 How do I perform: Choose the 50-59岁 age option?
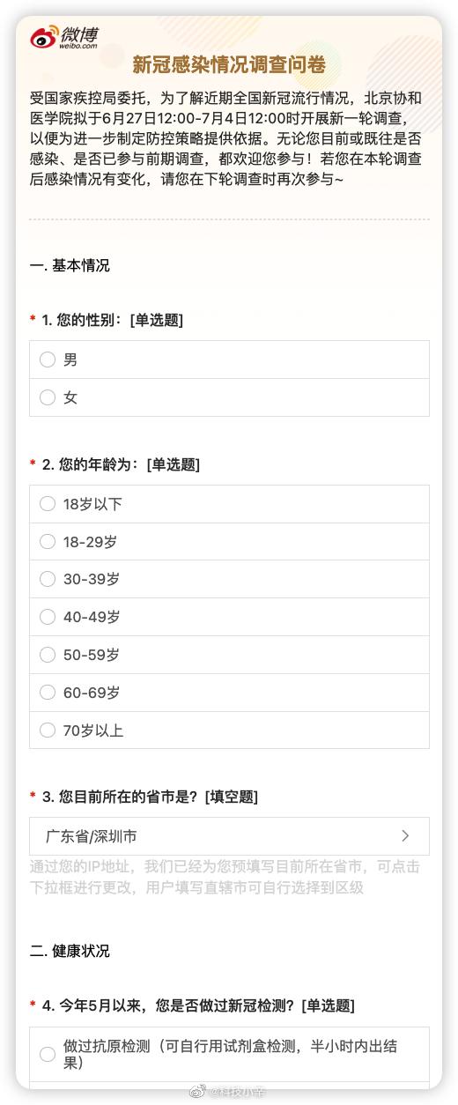[229, 655]
